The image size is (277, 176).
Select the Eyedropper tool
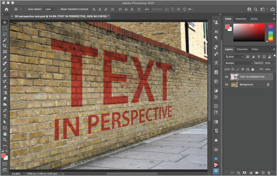pyautogui.click(x=5, y=58)
